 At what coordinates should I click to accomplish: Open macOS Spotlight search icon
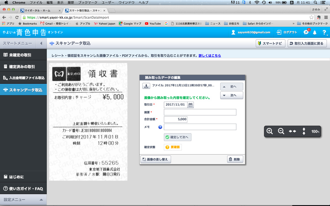pyautogui.click(x=315, y=2)
